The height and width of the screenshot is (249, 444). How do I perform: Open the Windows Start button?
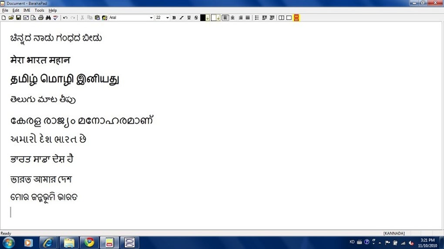click(9, 243)
